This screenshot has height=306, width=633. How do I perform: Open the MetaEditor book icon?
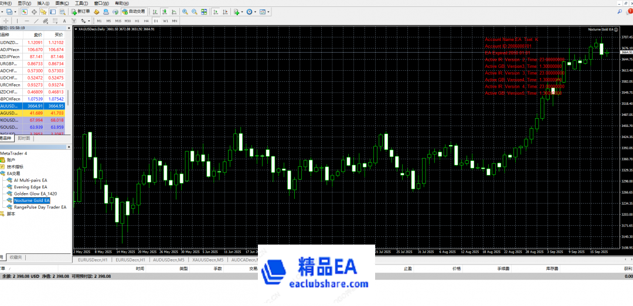[x=97, y=12]
